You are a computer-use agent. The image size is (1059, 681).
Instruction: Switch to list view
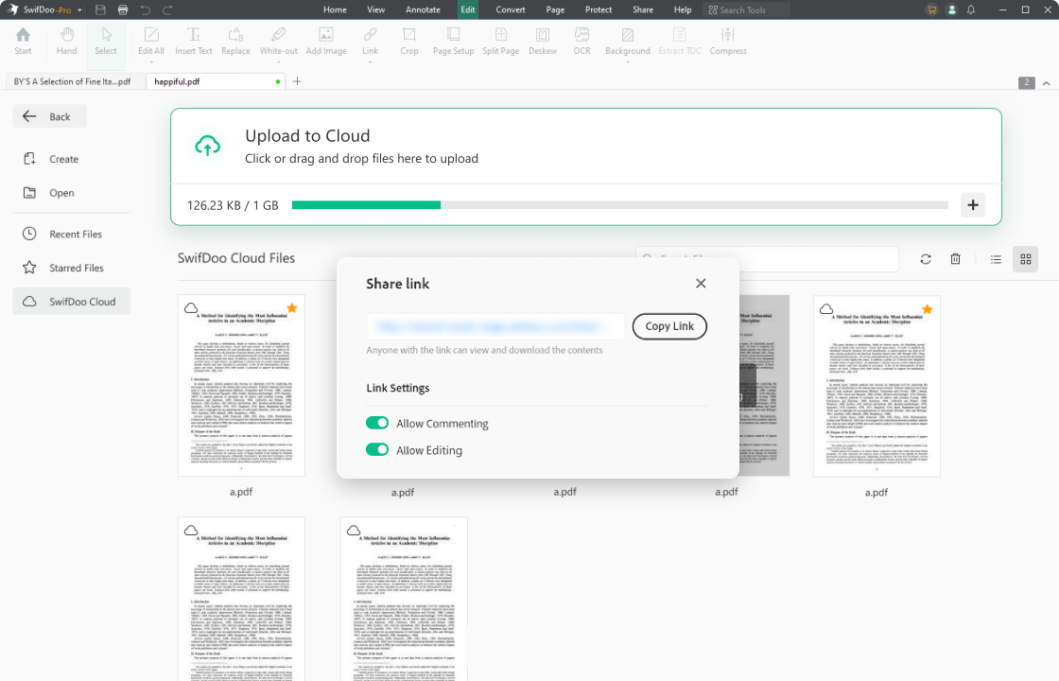point(996,259)
